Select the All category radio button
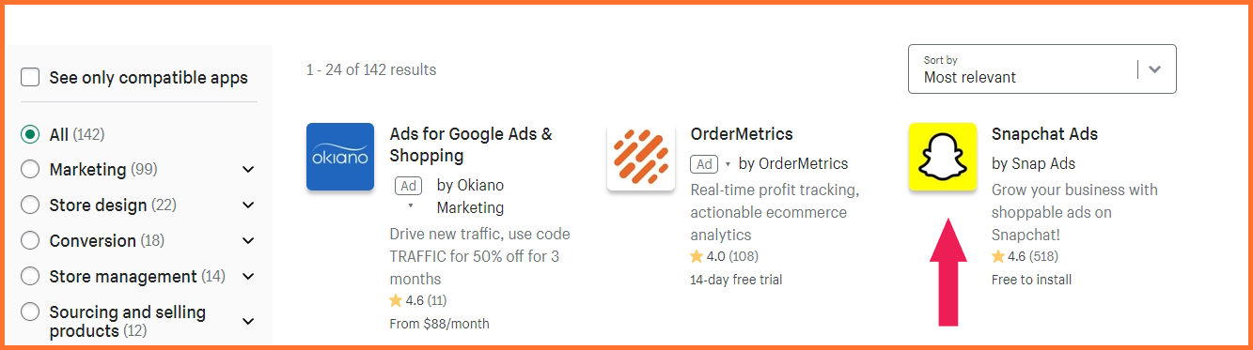This screenshot has width=1253, height=350. click(x=30, y=134)
